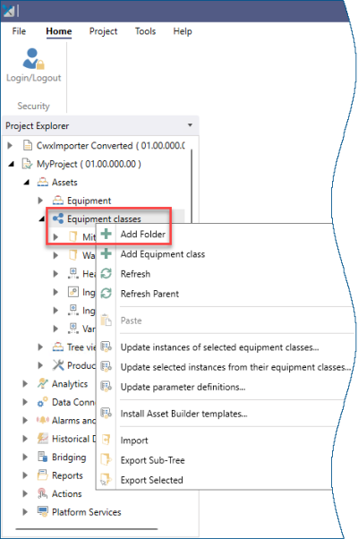Click the Login/Logout user icon
358x539 pixels.
pyautogui.click(x=33, y=58)
